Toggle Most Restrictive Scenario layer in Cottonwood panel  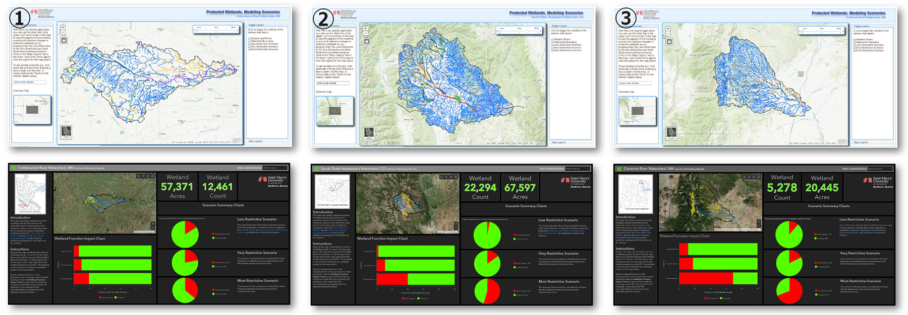[249, 49]
